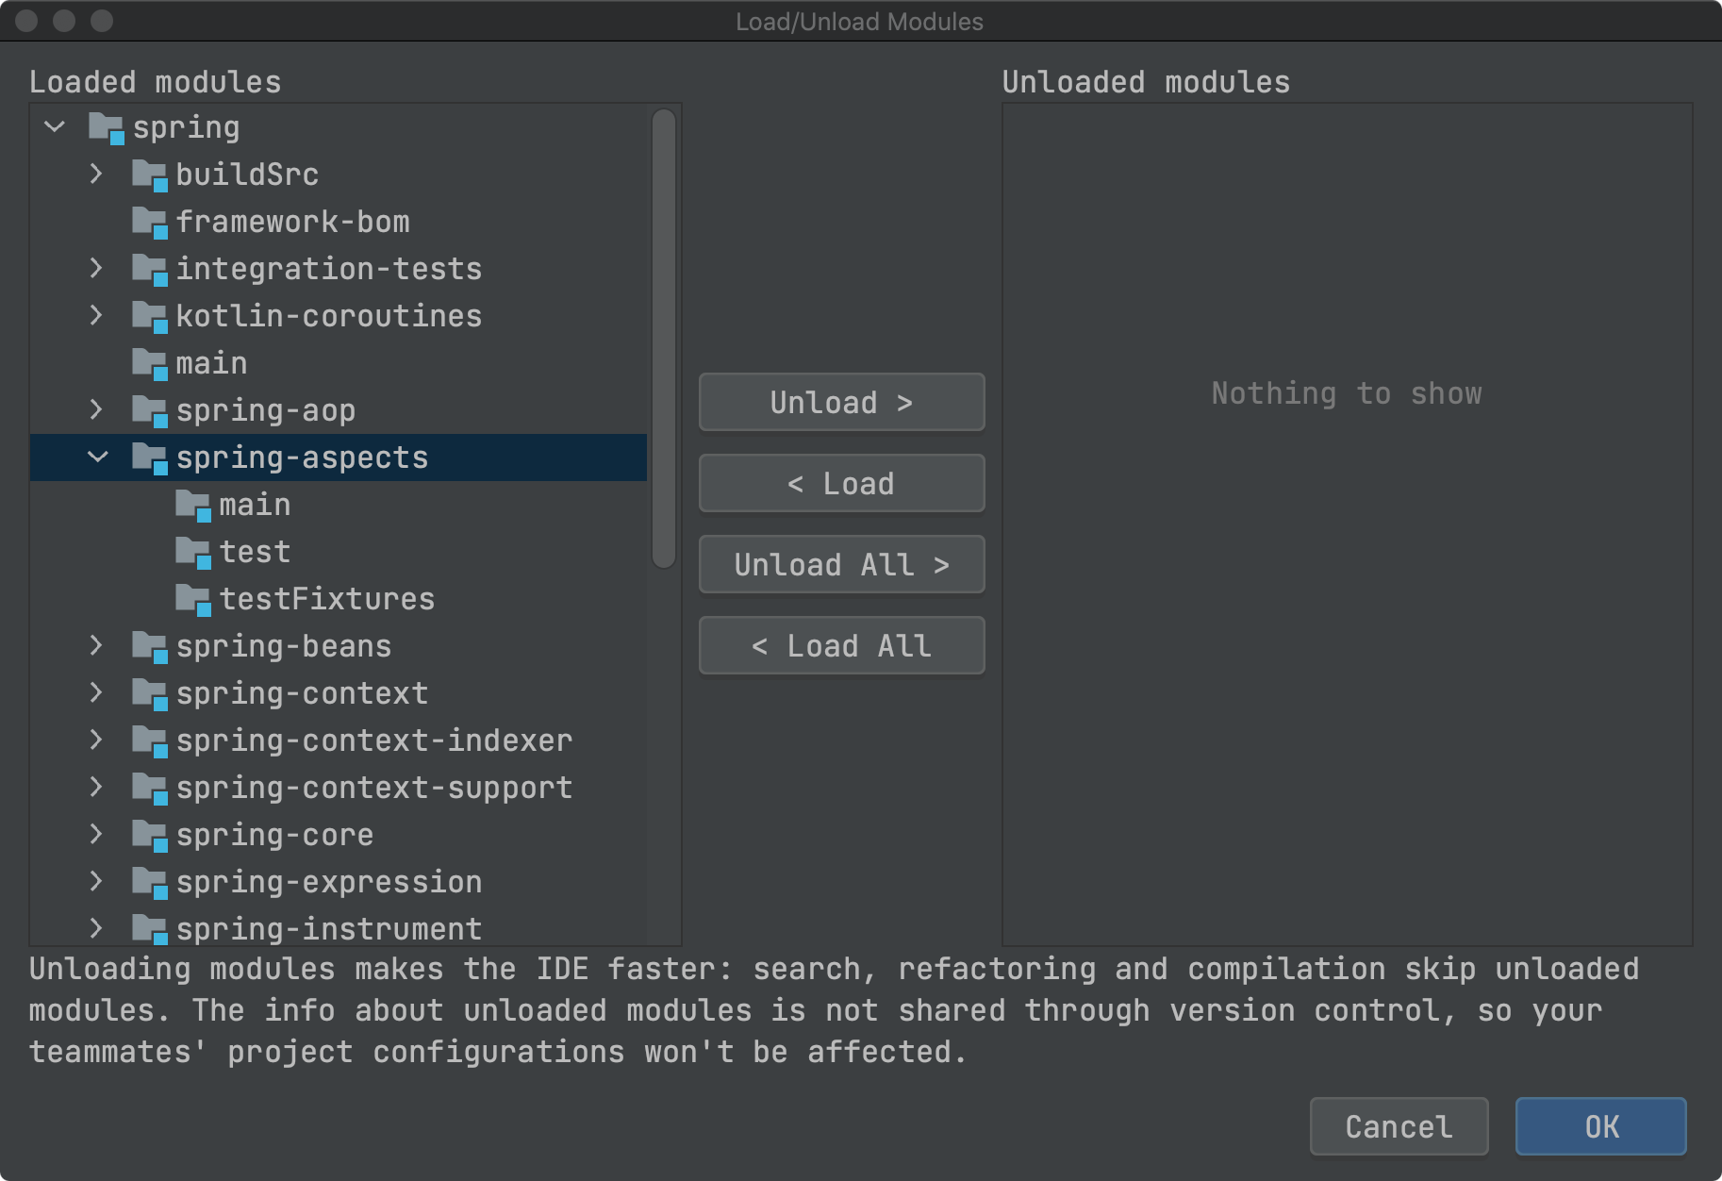This screenshot has height=1181, width=1722.
Task: Click the kotlin-coroutines module folder icon
Action: point(149,316)
